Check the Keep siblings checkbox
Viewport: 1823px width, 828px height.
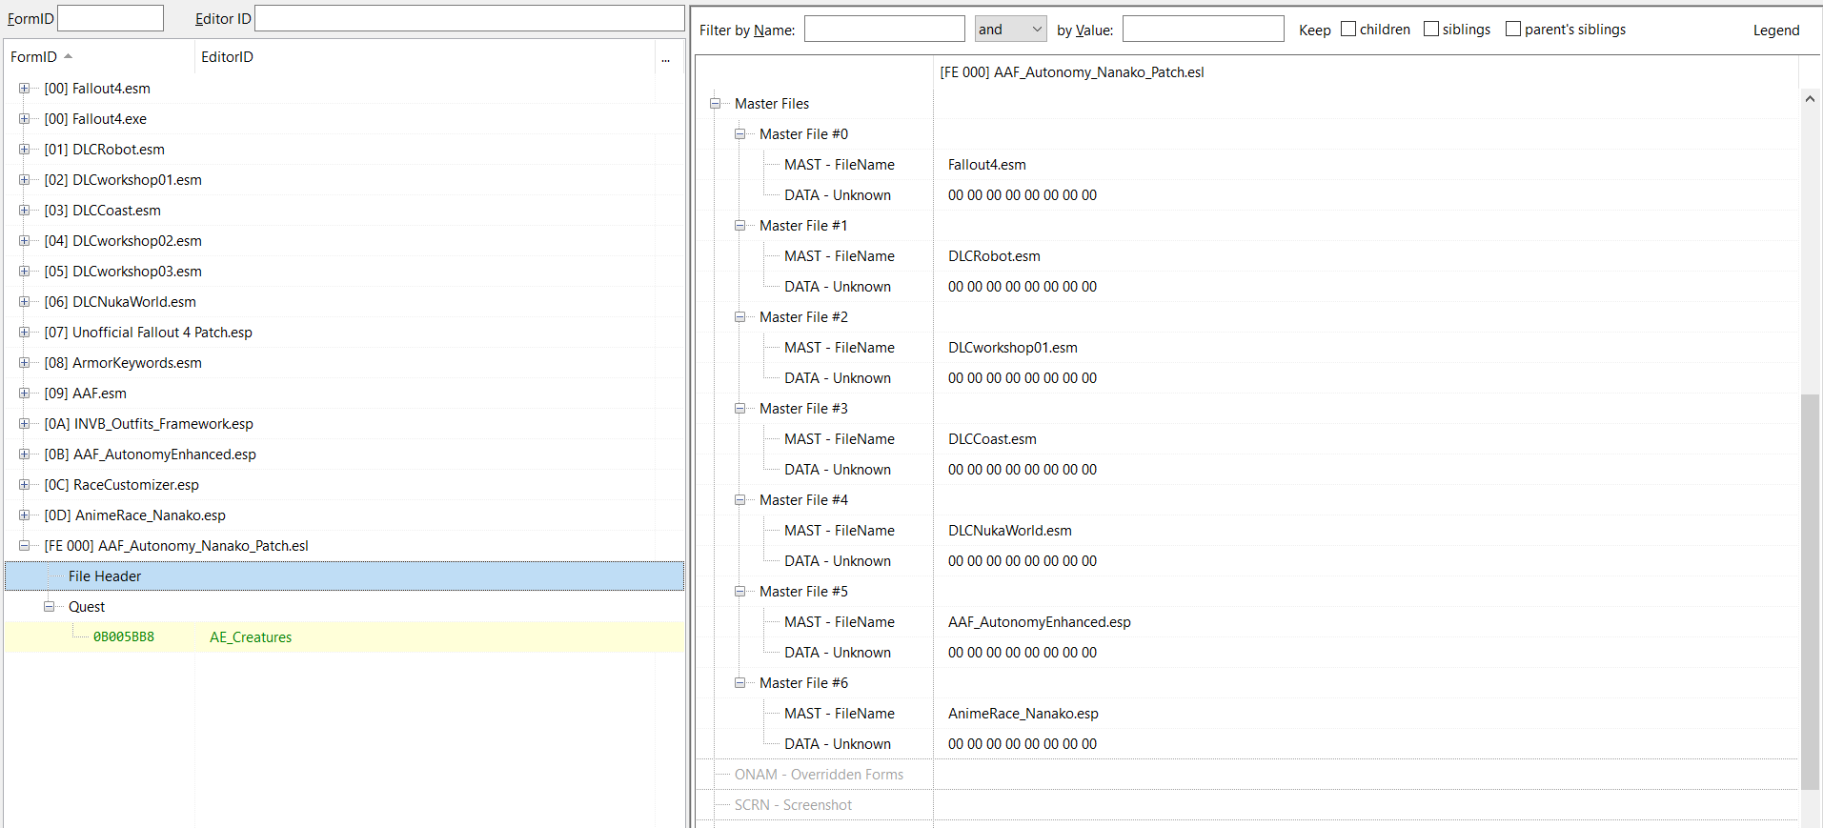[1431, 29]
